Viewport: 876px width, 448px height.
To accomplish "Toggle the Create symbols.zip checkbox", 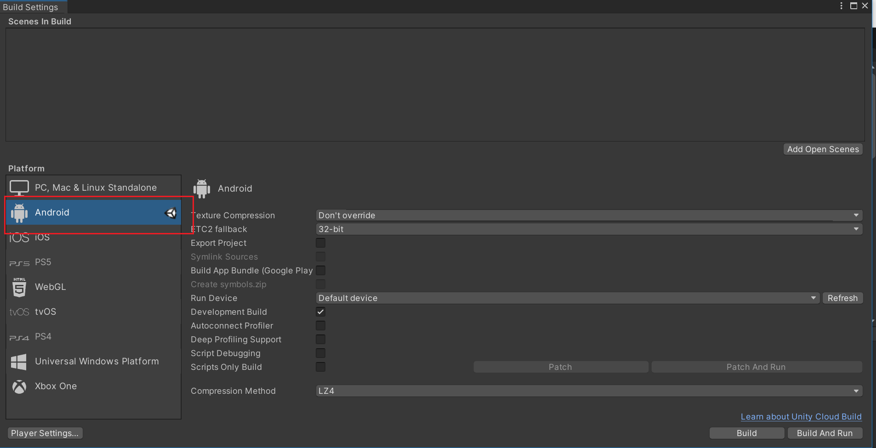I will click(x=320, y=284).
